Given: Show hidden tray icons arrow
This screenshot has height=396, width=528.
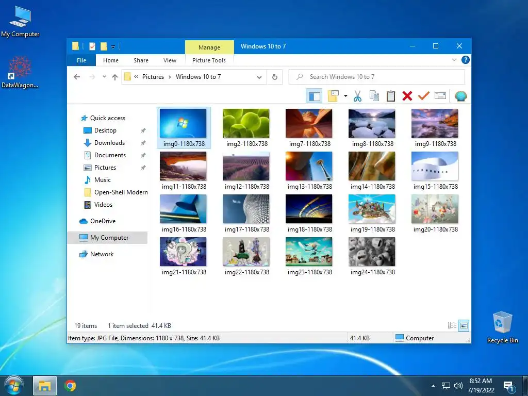Looking at the screenshot, I should 433,386.
